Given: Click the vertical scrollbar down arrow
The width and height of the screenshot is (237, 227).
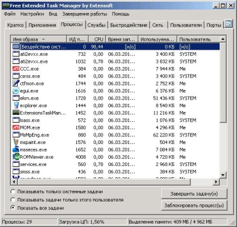Looking at the screenshot, I should point(223,175).
